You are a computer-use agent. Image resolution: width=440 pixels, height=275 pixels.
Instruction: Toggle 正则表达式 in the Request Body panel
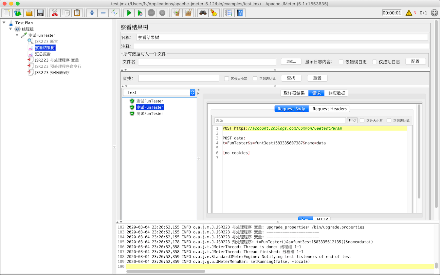389,120
